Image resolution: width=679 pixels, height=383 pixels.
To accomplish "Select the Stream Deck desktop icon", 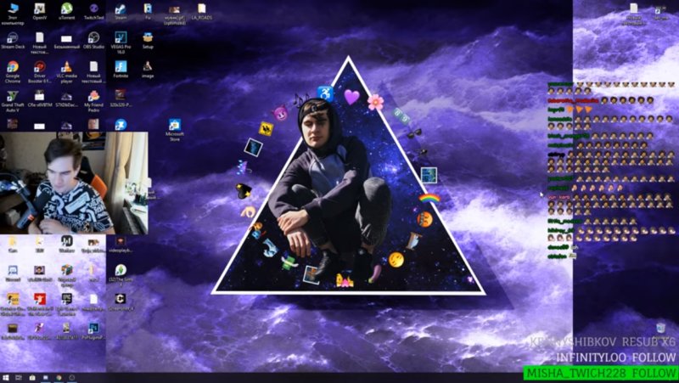I will point(13,38).
